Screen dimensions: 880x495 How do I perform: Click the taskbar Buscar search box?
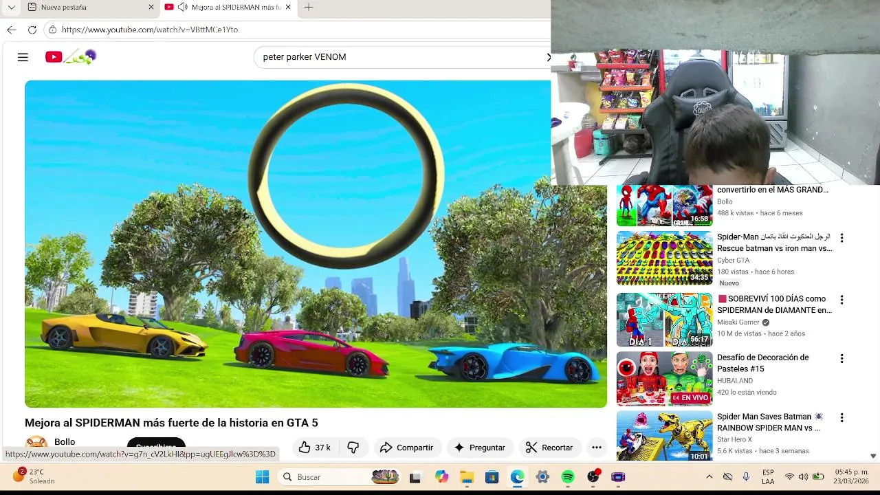(340, 476)
